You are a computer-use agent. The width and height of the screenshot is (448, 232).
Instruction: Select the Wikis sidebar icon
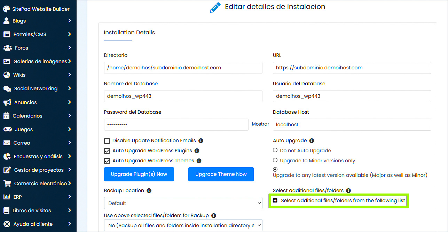pos(7,75)
